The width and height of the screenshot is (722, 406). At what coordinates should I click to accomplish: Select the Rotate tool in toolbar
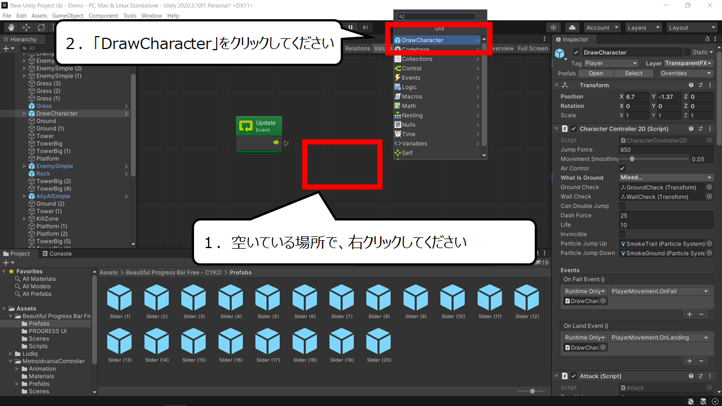point(41,28)
